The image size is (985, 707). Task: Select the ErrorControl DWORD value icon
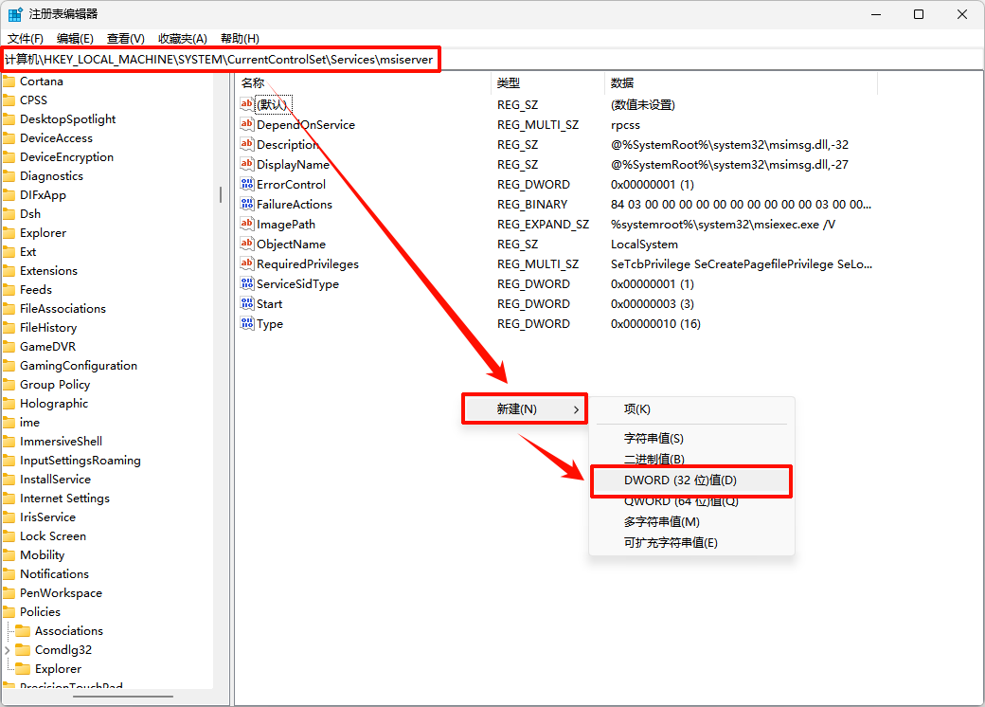pyautogui.click(x=247, y=185)
